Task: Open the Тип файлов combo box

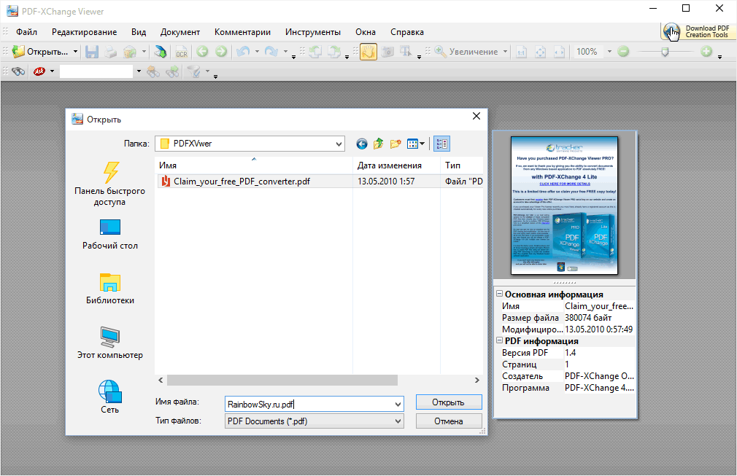Action: (314, 421)
